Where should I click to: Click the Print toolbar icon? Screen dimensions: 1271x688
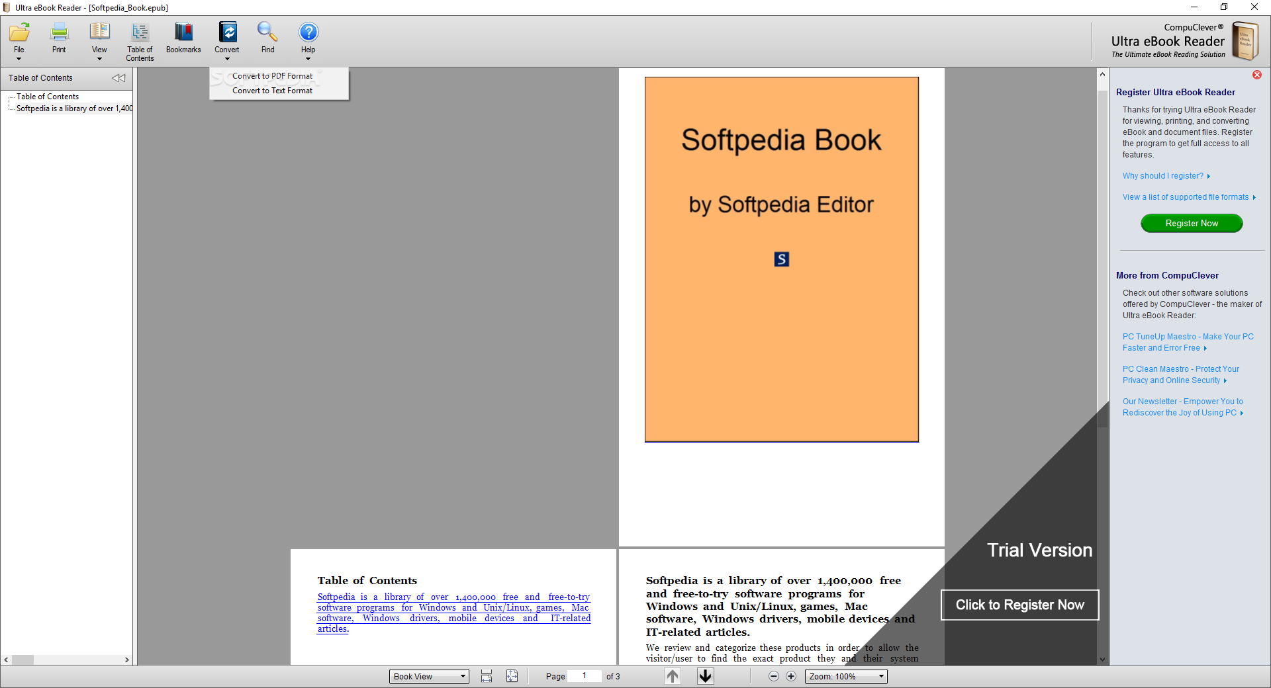pyautogui.click(x=59, y=32)
